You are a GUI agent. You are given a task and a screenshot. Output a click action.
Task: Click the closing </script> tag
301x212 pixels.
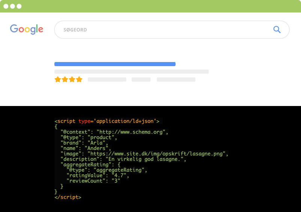[x=68, y=197]
